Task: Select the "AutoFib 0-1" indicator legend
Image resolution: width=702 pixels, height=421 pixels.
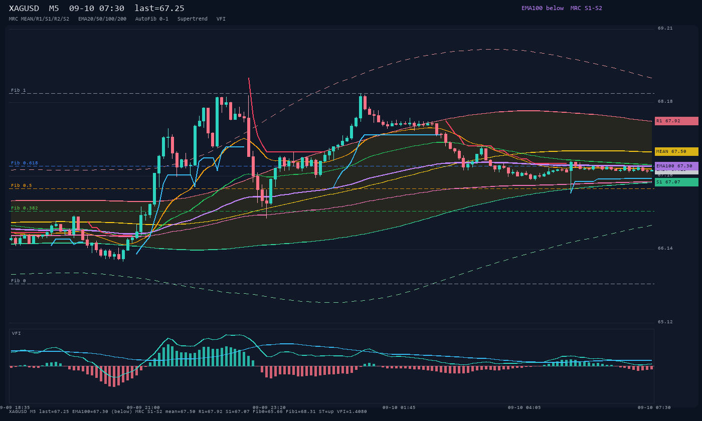Action: pyautogui.click(x=152, y=19)
